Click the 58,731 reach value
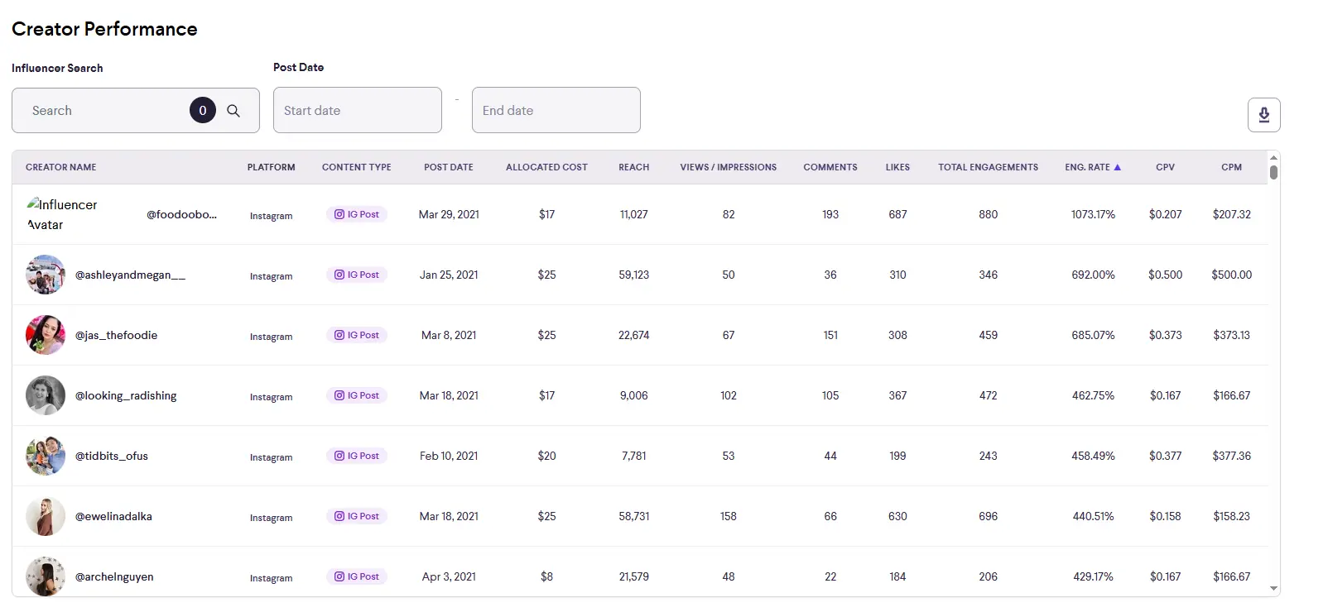Screen dimensions: 1328x612 [634, 516]
